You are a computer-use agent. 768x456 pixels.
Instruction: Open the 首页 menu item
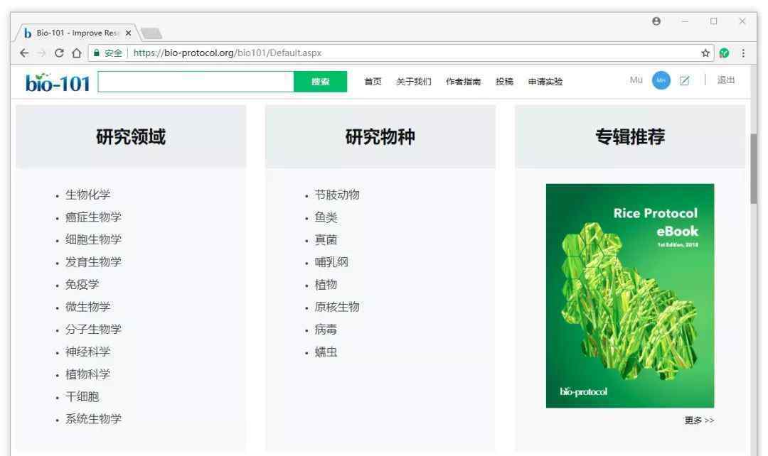(x=373, y=82)
